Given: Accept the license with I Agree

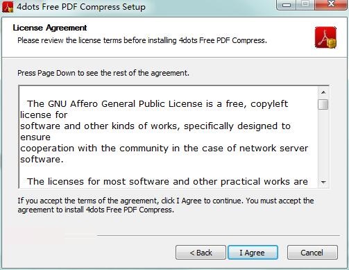Looking at the screenshot, I should [253, 253].
